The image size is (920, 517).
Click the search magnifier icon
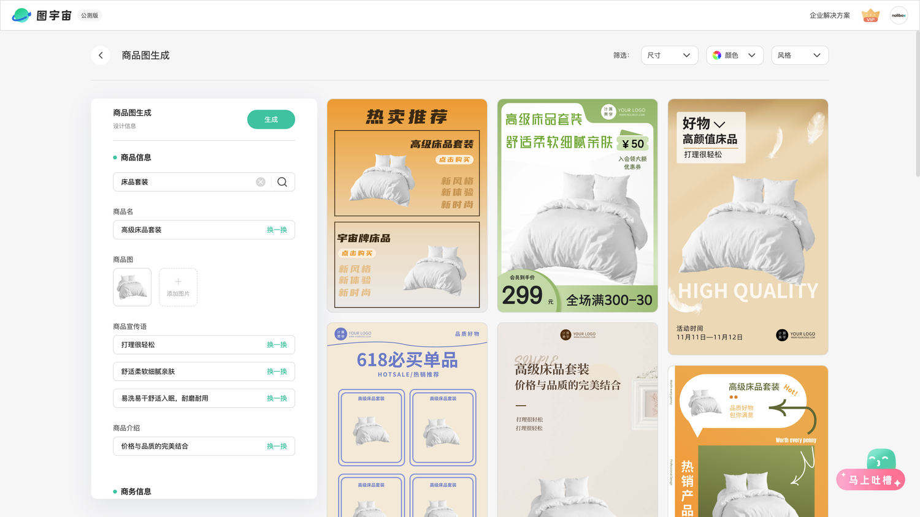pos(282,182)
